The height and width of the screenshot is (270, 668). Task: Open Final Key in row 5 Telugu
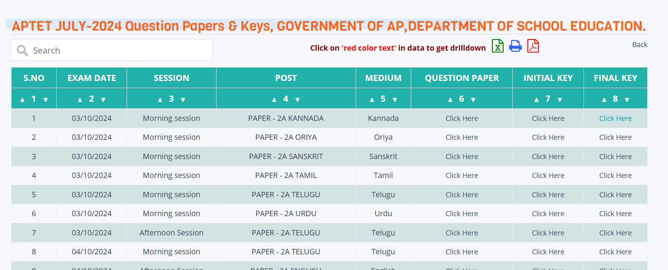point(615,195)
